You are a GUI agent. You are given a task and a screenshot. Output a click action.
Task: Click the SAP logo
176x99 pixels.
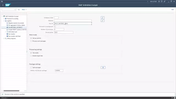(8, 5)
